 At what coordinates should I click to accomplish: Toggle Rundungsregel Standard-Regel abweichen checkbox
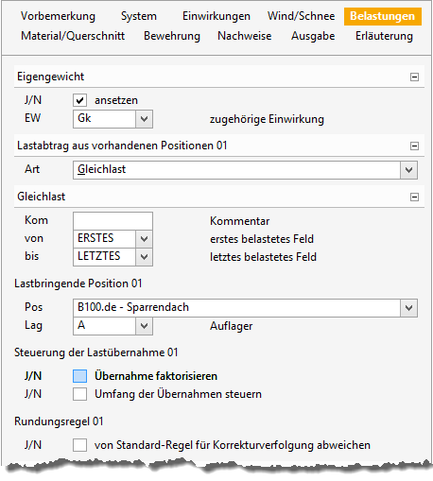[79, 445]
